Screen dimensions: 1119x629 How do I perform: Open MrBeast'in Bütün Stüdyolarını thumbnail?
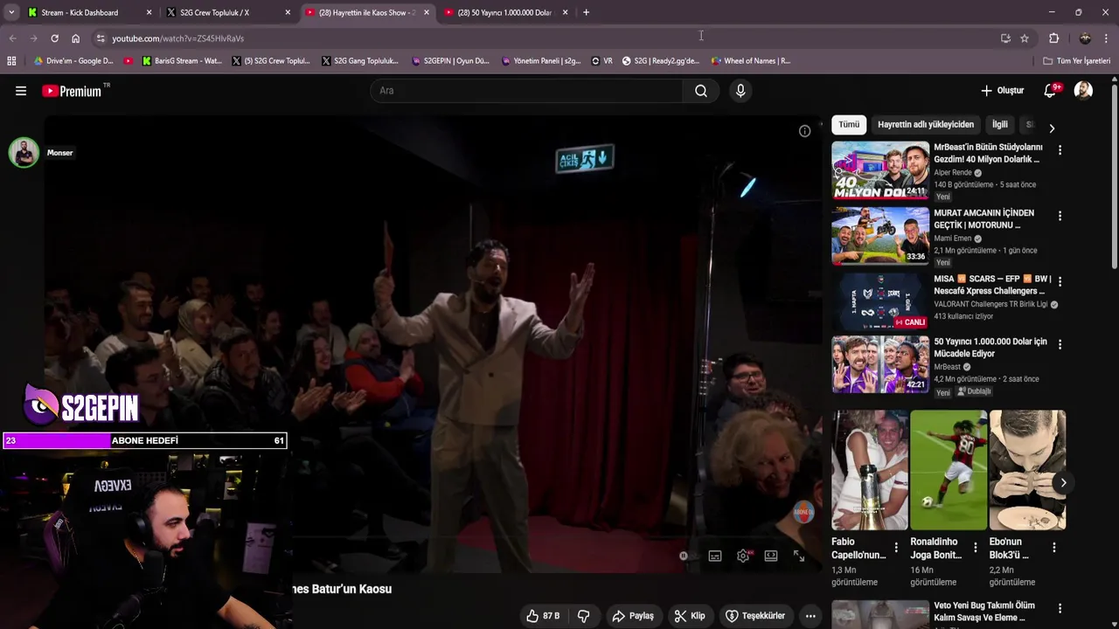click(x=880, y=170)
